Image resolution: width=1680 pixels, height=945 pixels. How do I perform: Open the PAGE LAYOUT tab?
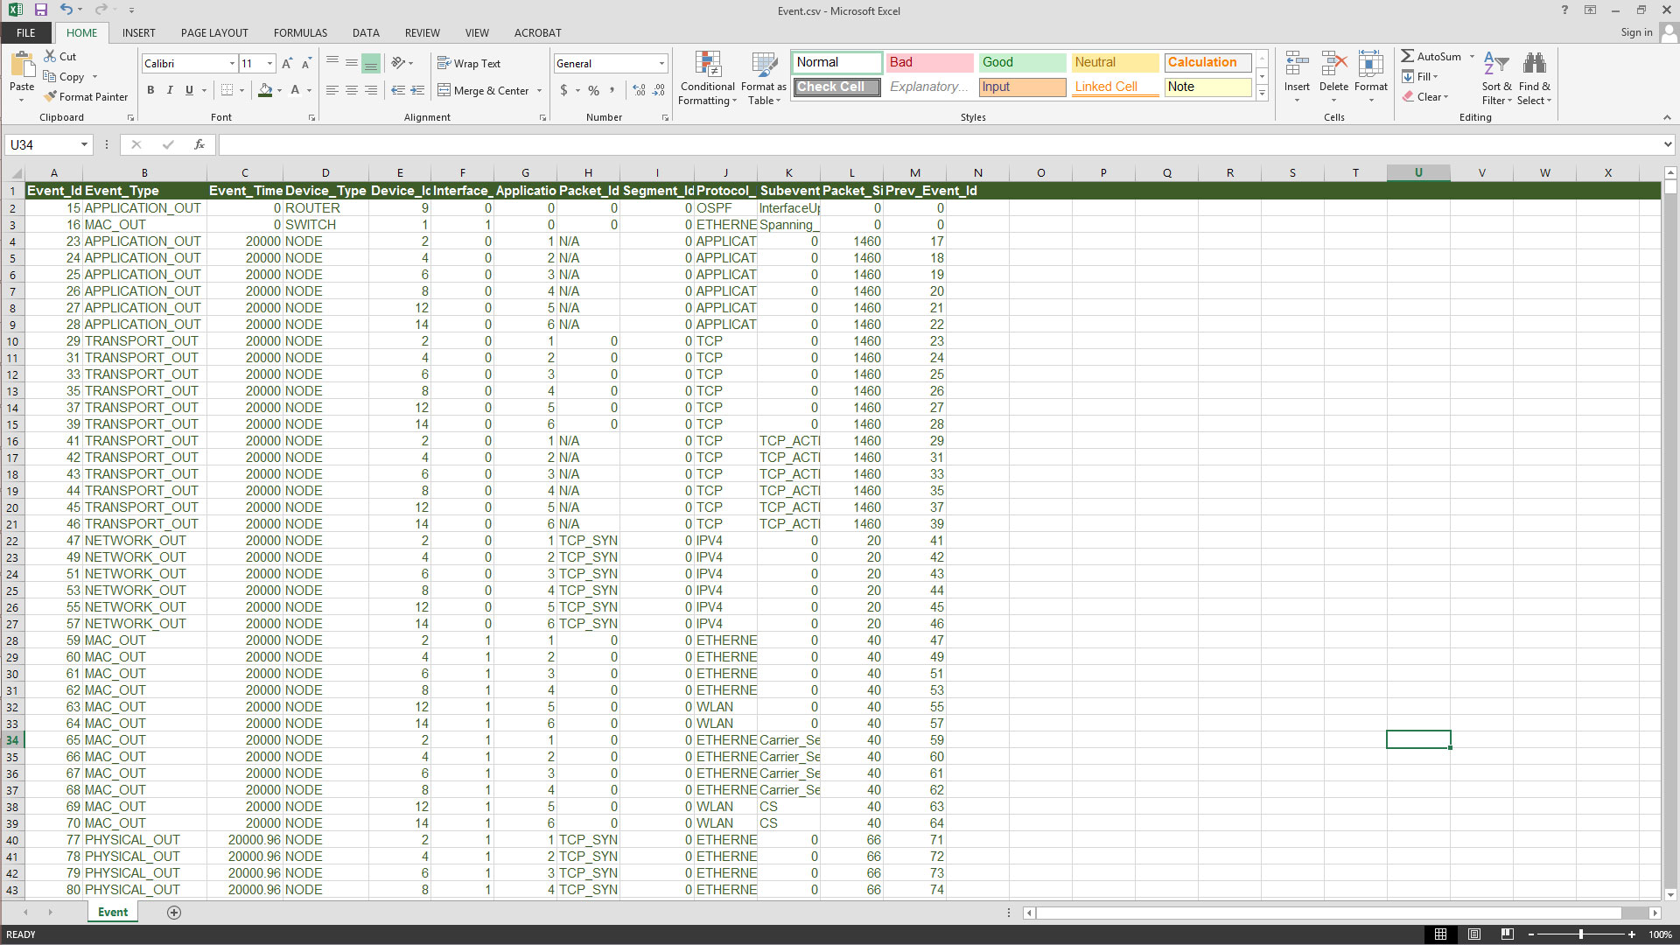tap(214, 33)
